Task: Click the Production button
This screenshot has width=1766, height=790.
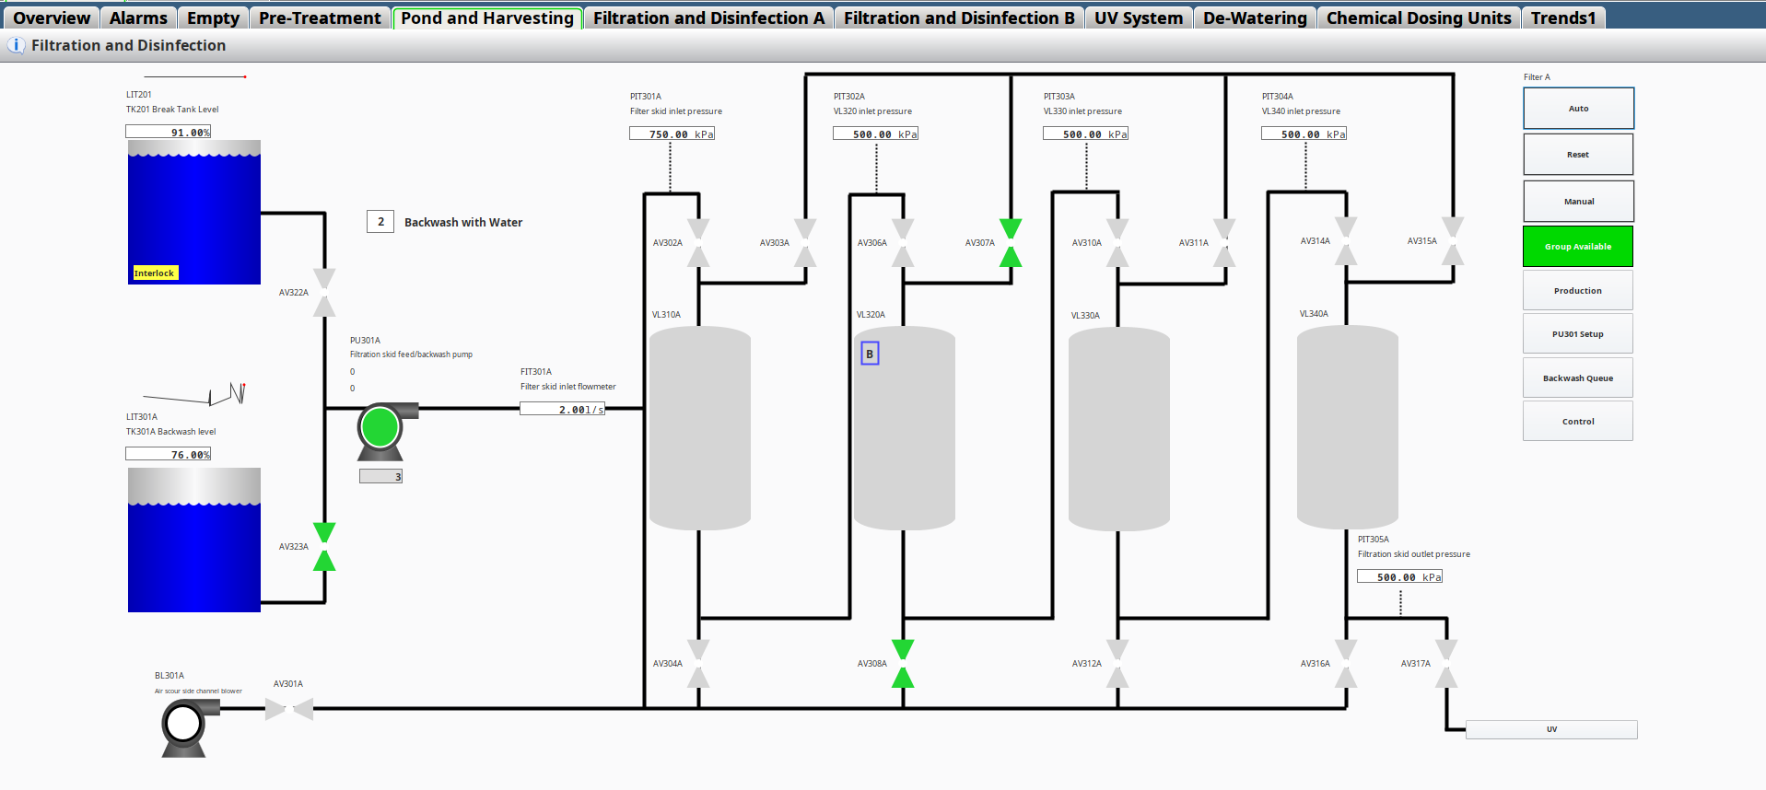Action: pyautogui.click(x=1578, y=290)
